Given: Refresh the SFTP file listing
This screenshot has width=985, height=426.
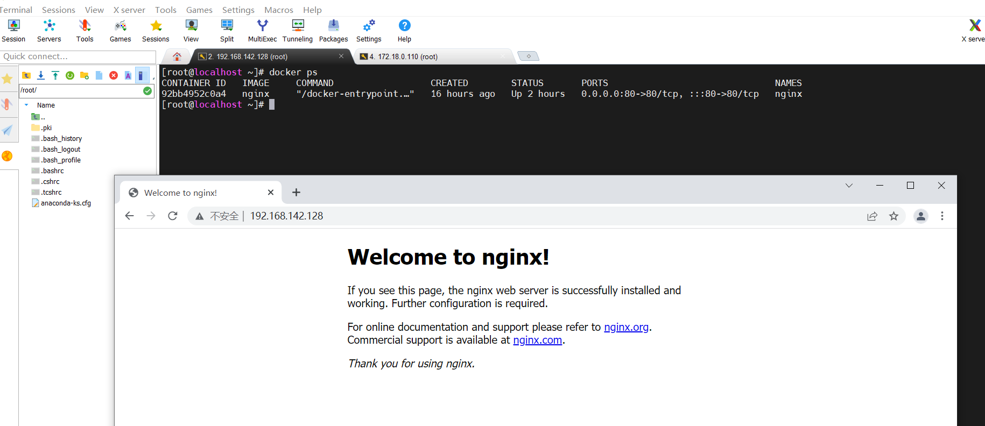Looking at the screenshot, I should 70,75.
